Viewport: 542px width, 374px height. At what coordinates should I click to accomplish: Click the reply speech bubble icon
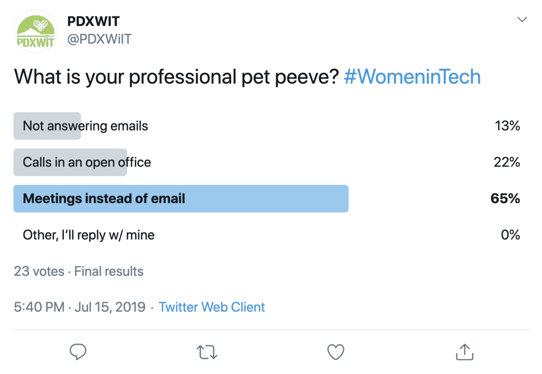(78, 352)
